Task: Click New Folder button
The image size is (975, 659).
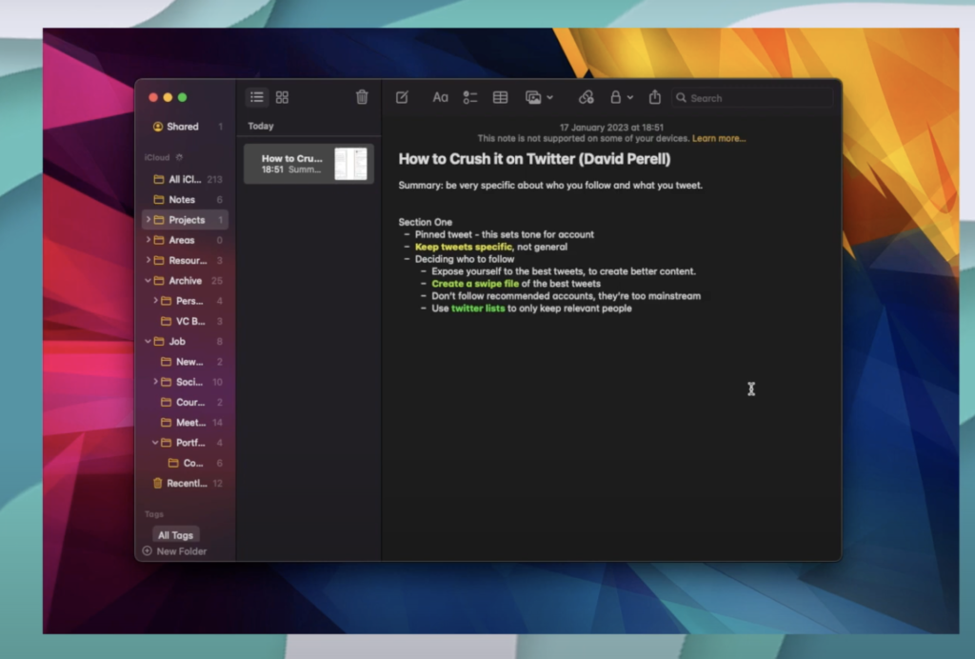Action: pyautogui.click(x=175, y=550)
